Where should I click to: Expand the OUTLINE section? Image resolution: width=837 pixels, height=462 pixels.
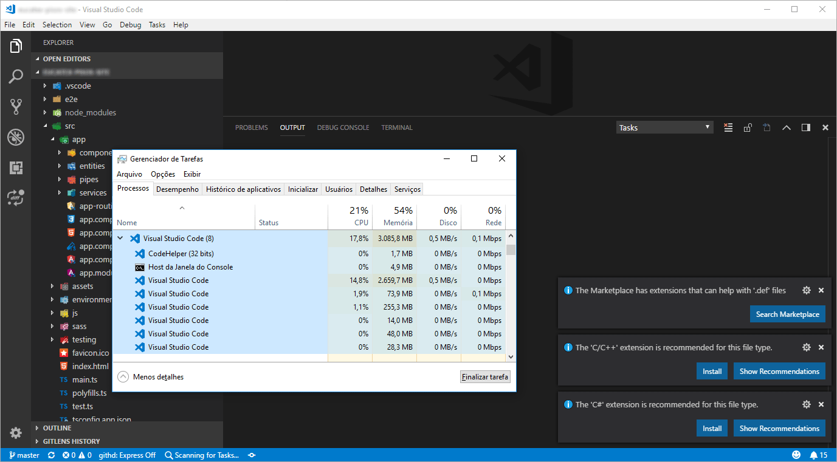127,428
